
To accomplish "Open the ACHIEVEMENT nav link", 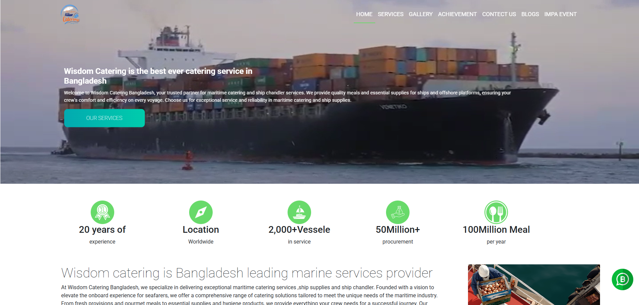I will coord(457,14).
